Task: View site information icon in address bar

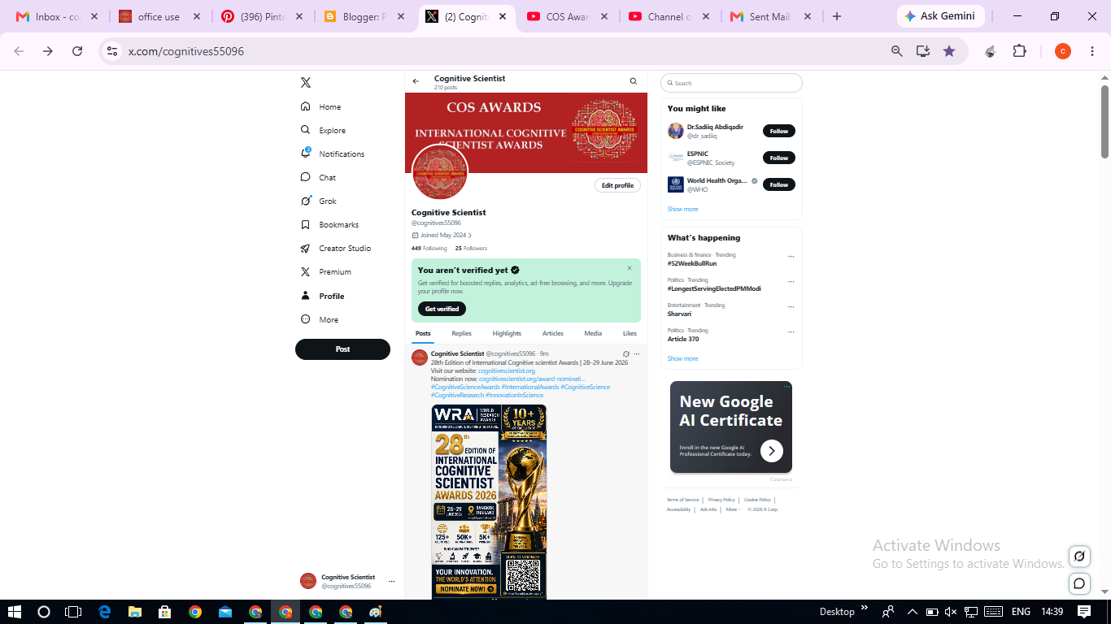Action: (x=112, y=51)
